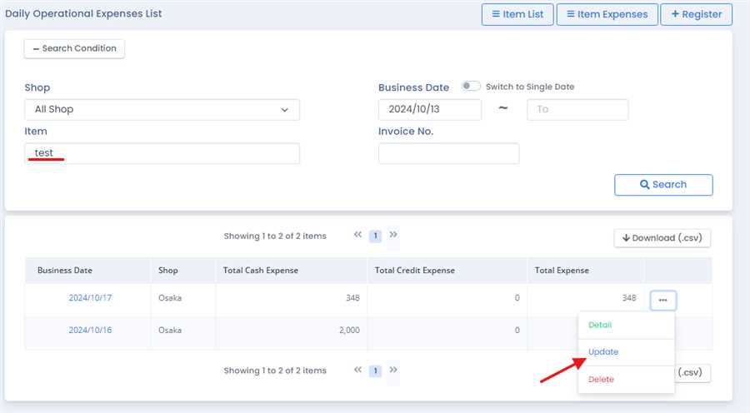
Task: Collapse the Search Condition panel
Action: coord(74,48)
